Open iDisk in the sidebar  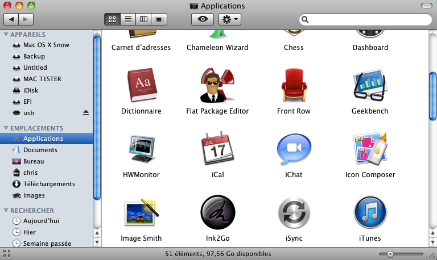tap(46, 91)
